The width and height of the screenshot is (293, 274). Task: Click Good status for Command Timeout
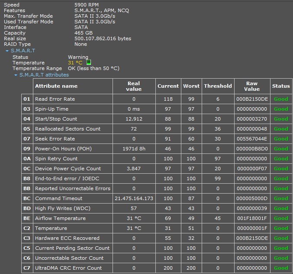tap(281, 198)
